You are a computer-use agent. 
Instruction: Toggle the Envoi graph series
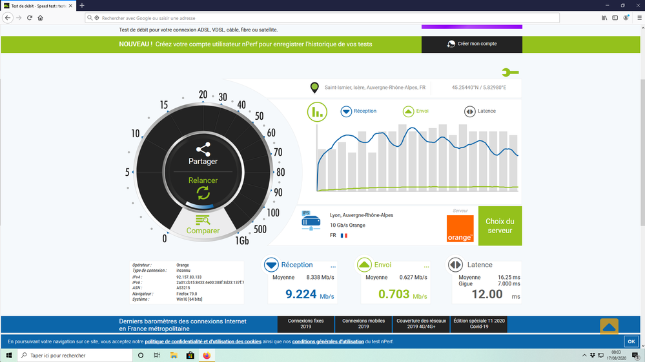click(415, 111)
